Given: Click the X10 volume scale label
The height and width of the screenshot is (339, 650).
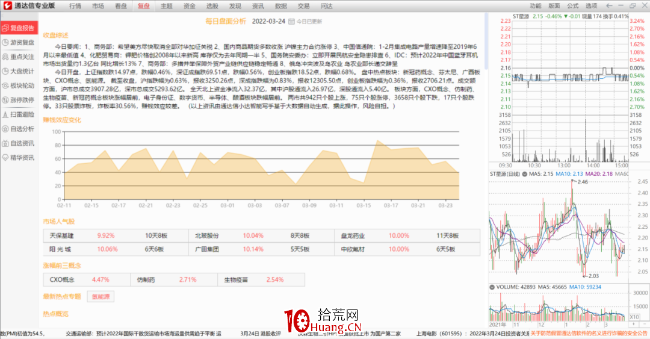Looking at the screenshot, I should (634, 317).
